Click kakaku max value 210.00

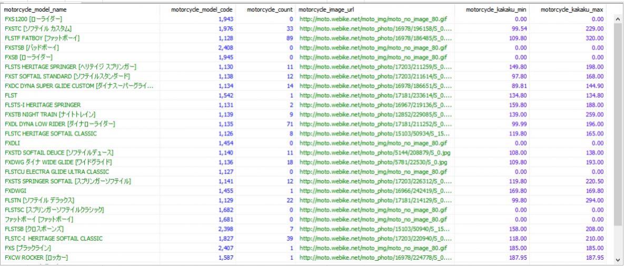tap(596, 238)
